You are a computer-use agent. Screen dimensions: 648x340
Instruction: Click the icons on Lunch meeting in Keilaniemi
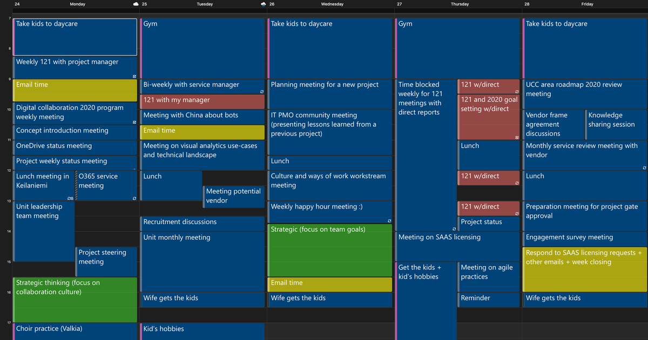click(70, 199)
